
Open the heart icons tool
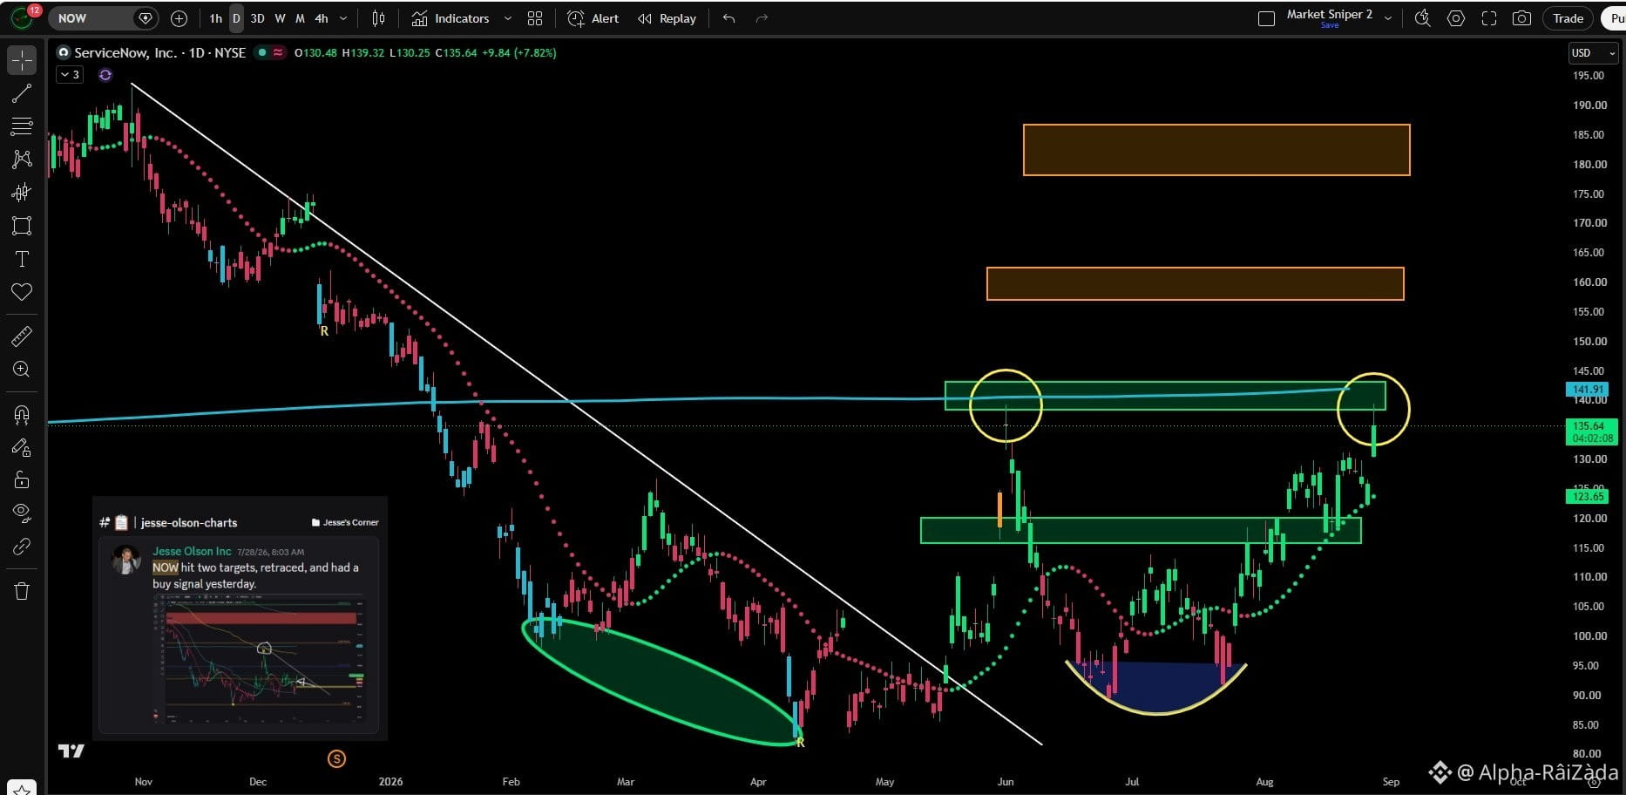(22, 292)
